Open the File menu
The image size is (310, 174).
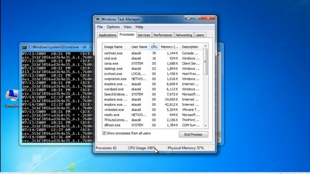pyautogui.click(x=100, y=27)
